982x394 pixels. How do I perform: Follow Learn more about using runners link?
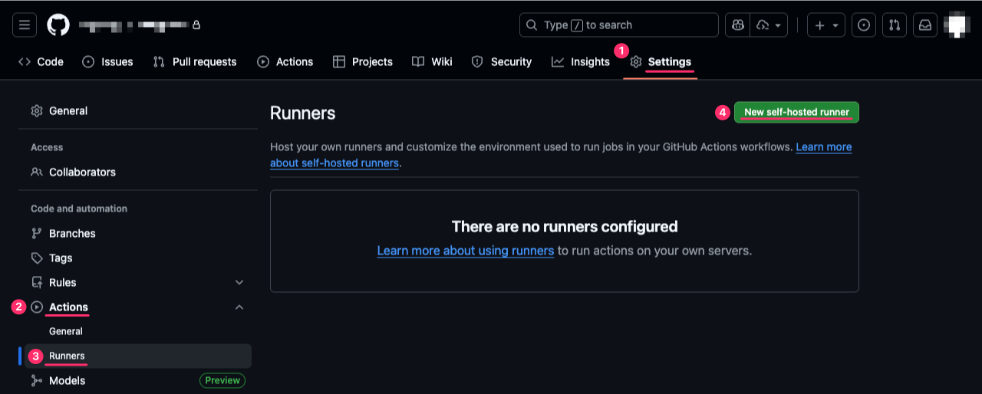click(465, 251)
